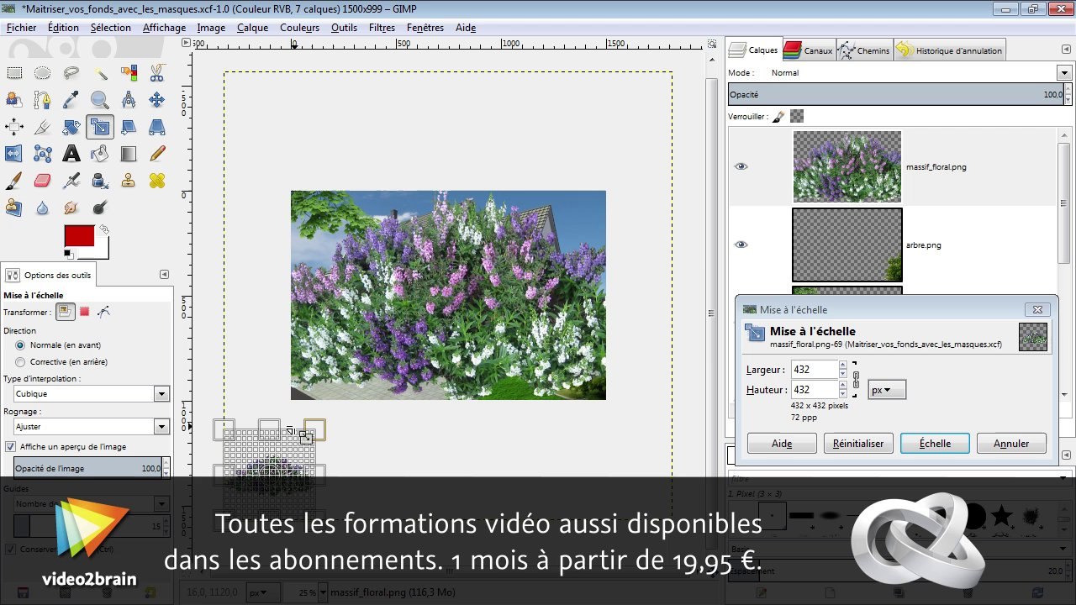This screenshot has height=605, width=1076.
Task: Expand the Rognage Ajuster dropdown
Action: (92, 427)
